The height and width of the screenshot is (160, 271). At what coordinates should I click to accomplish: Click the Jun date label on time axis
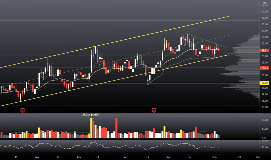click(x=79, y=157)
